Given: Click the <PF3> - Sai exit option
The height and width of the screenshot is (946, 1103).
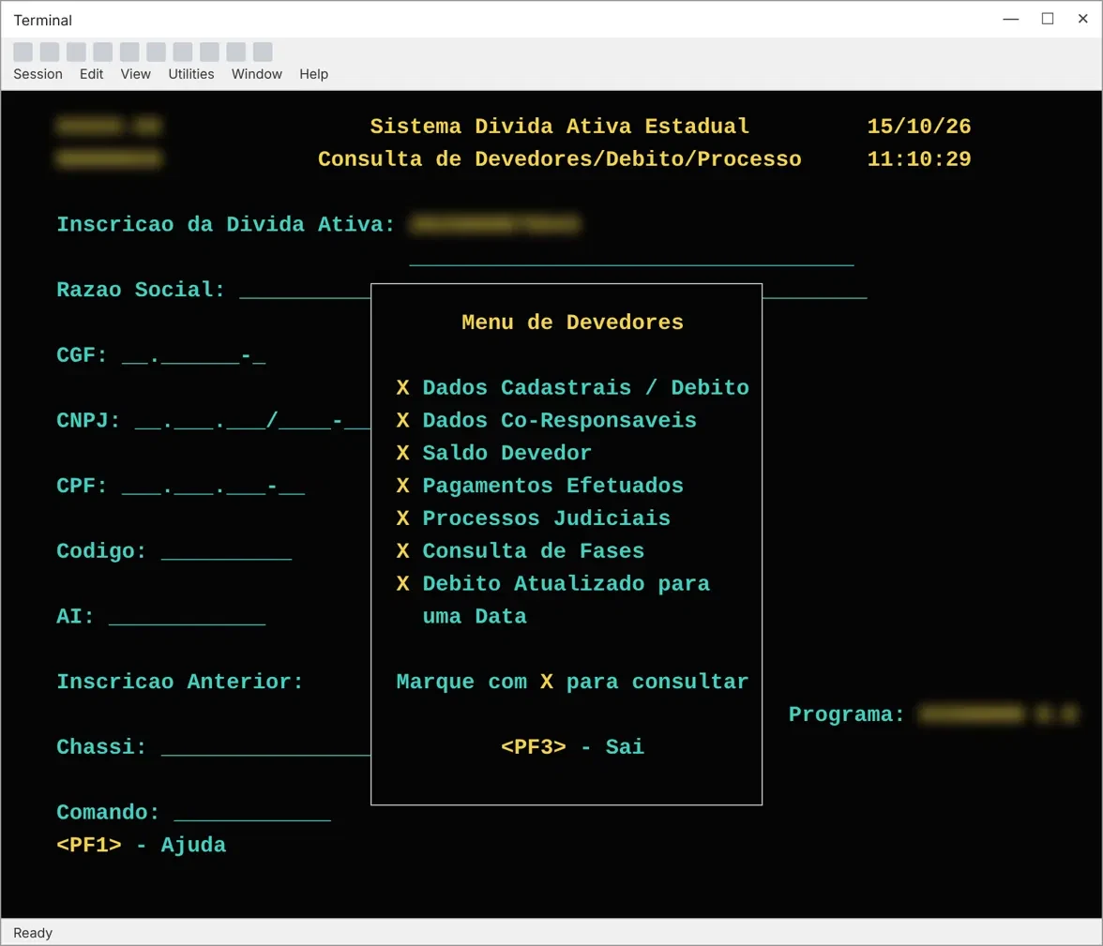Looking at the screenshot, I should 572,747.
